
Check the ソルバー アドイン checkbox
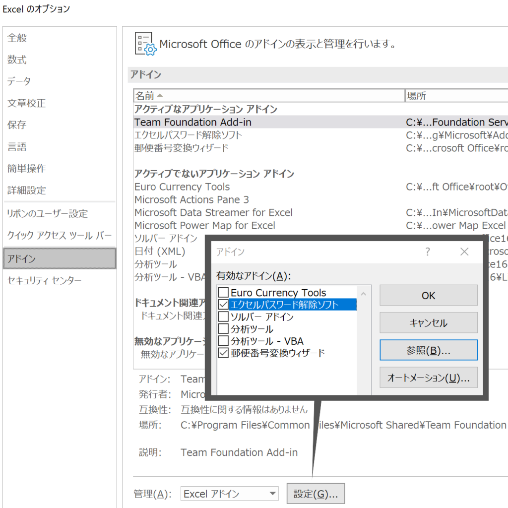(x=224, y=317)
